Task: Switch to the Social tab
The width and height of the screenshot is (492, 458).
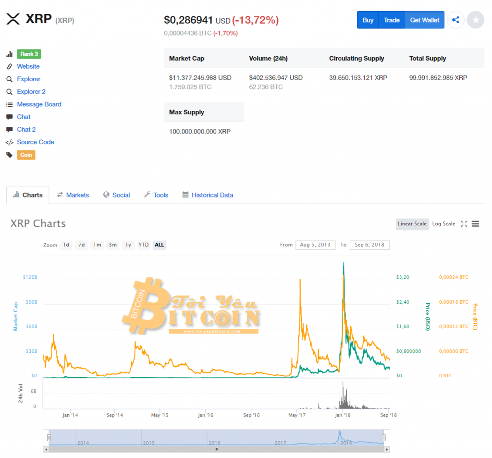Action: click(116, 195)
